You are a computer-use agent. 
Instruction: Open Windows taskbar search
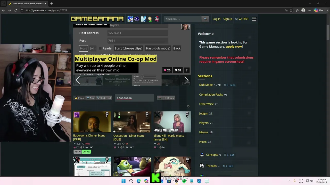pyautogui.click(x=131, y=181)
